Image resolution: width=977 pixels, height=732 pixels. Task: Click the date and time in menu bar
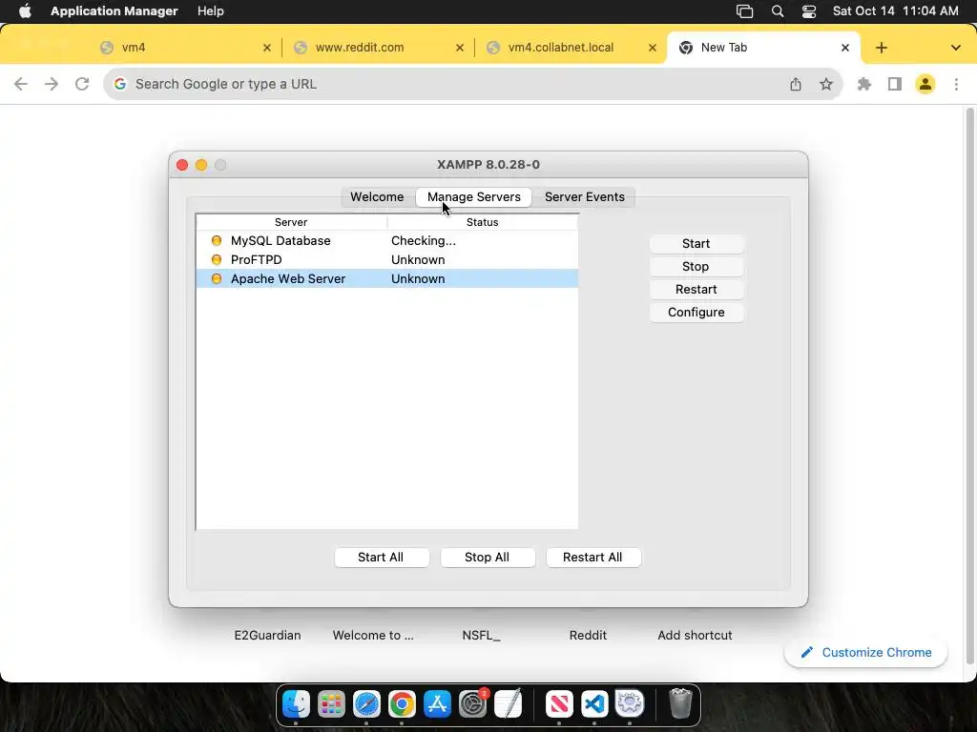895,11
